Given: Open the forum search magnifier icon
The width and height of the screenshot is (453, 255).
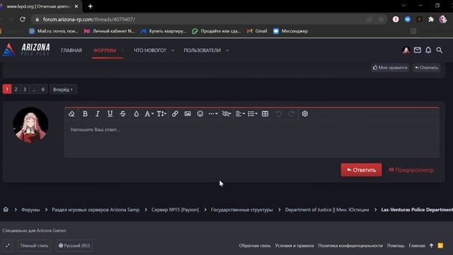Looking at the screenshot, I should tap(439, 50).
